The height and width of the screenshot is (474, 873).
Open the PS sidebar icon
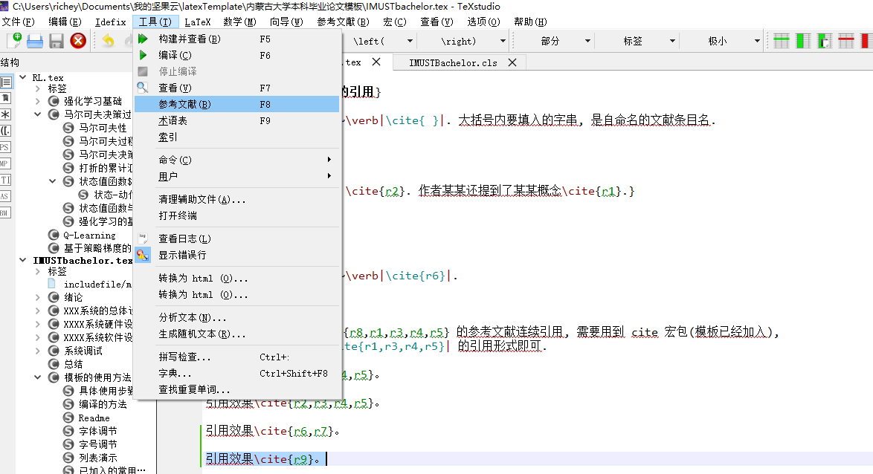pyautogui.click(x=5, y=147)
